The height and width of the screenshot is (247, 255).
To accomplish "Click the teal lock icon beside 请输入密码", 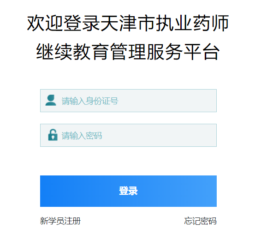I will (53, 135).
